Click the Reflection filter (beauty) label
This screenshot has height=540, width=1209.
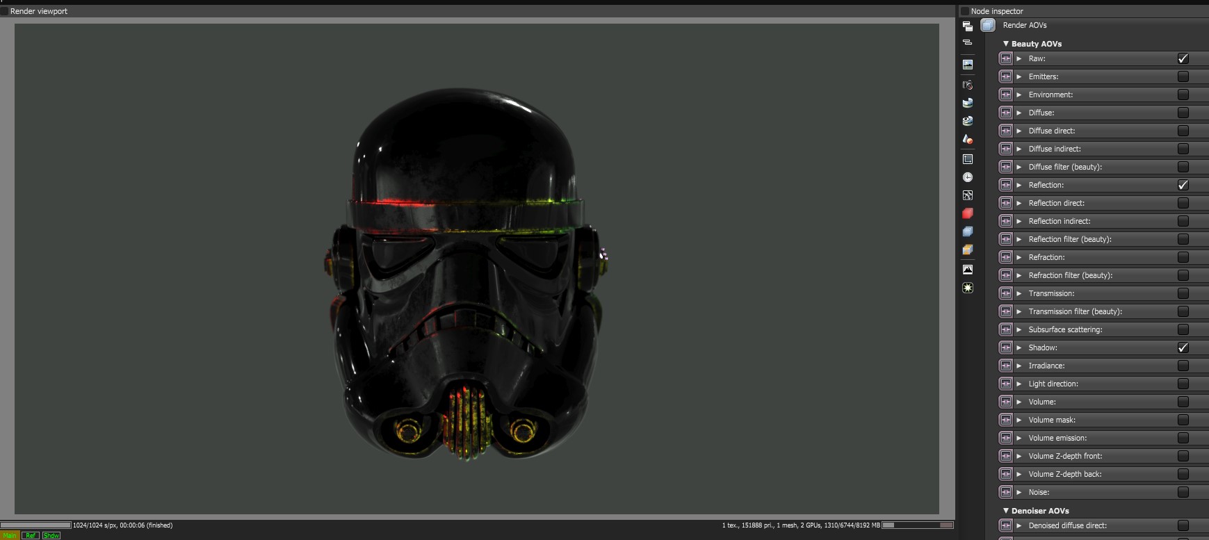tap(1070, 239)
